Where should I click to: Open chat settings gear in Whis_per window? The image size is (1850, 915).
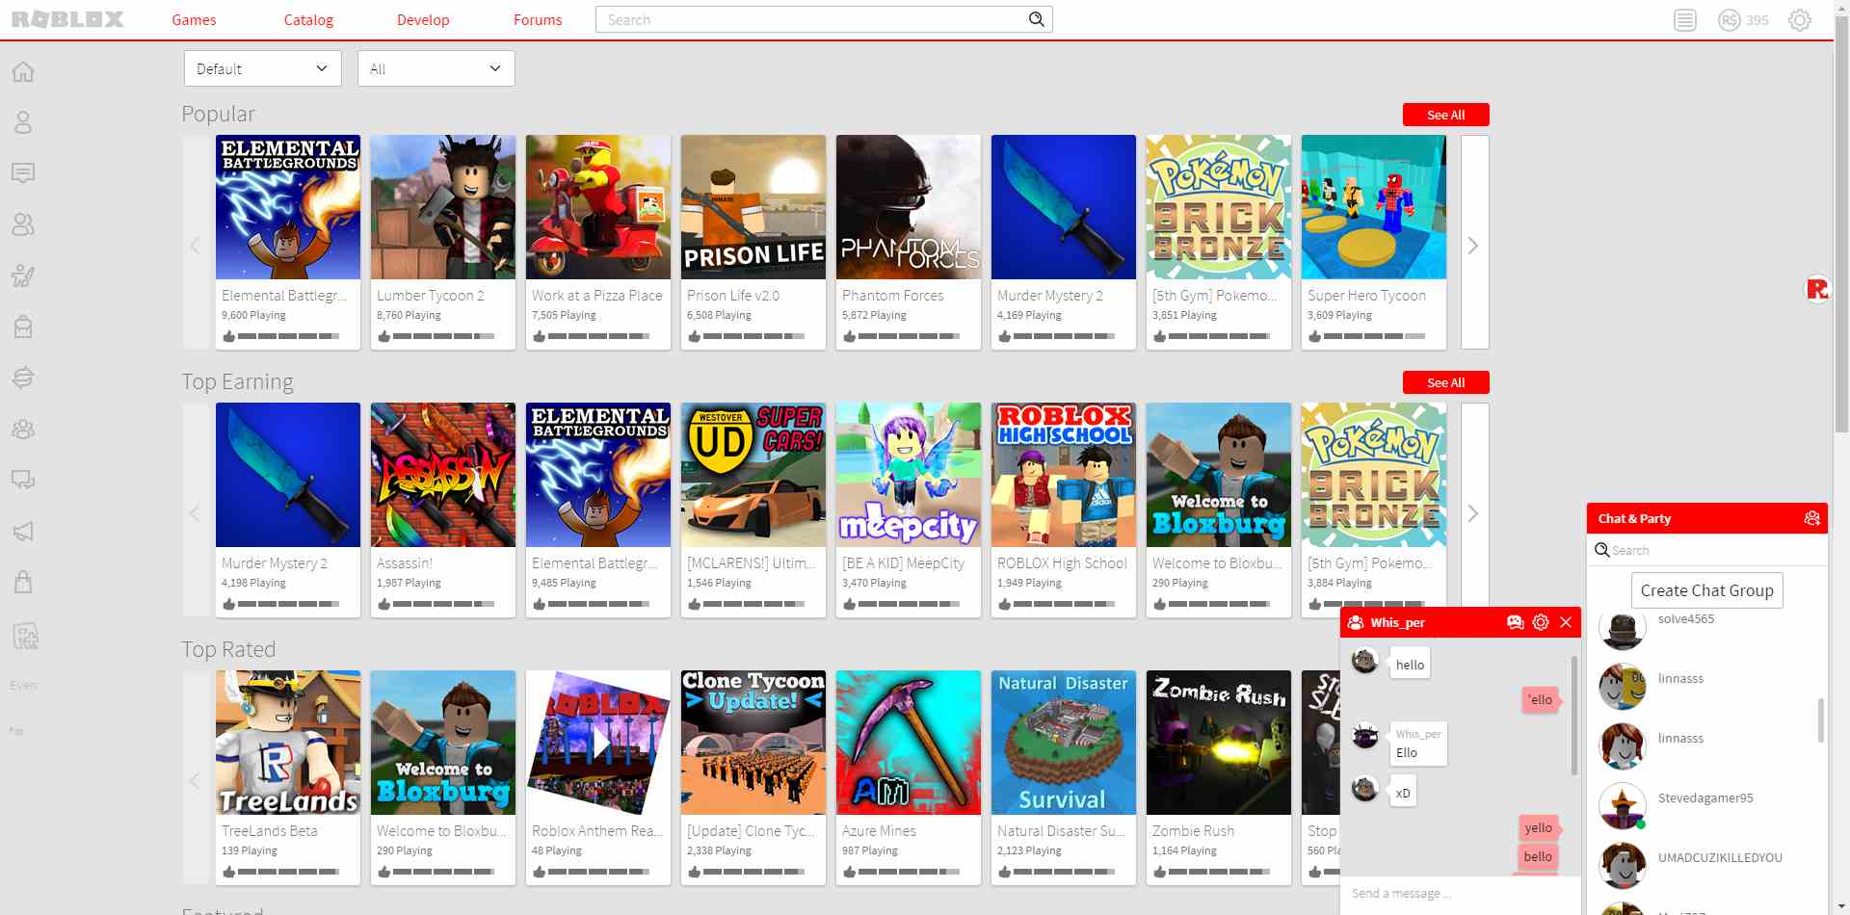coord(1540,622)
